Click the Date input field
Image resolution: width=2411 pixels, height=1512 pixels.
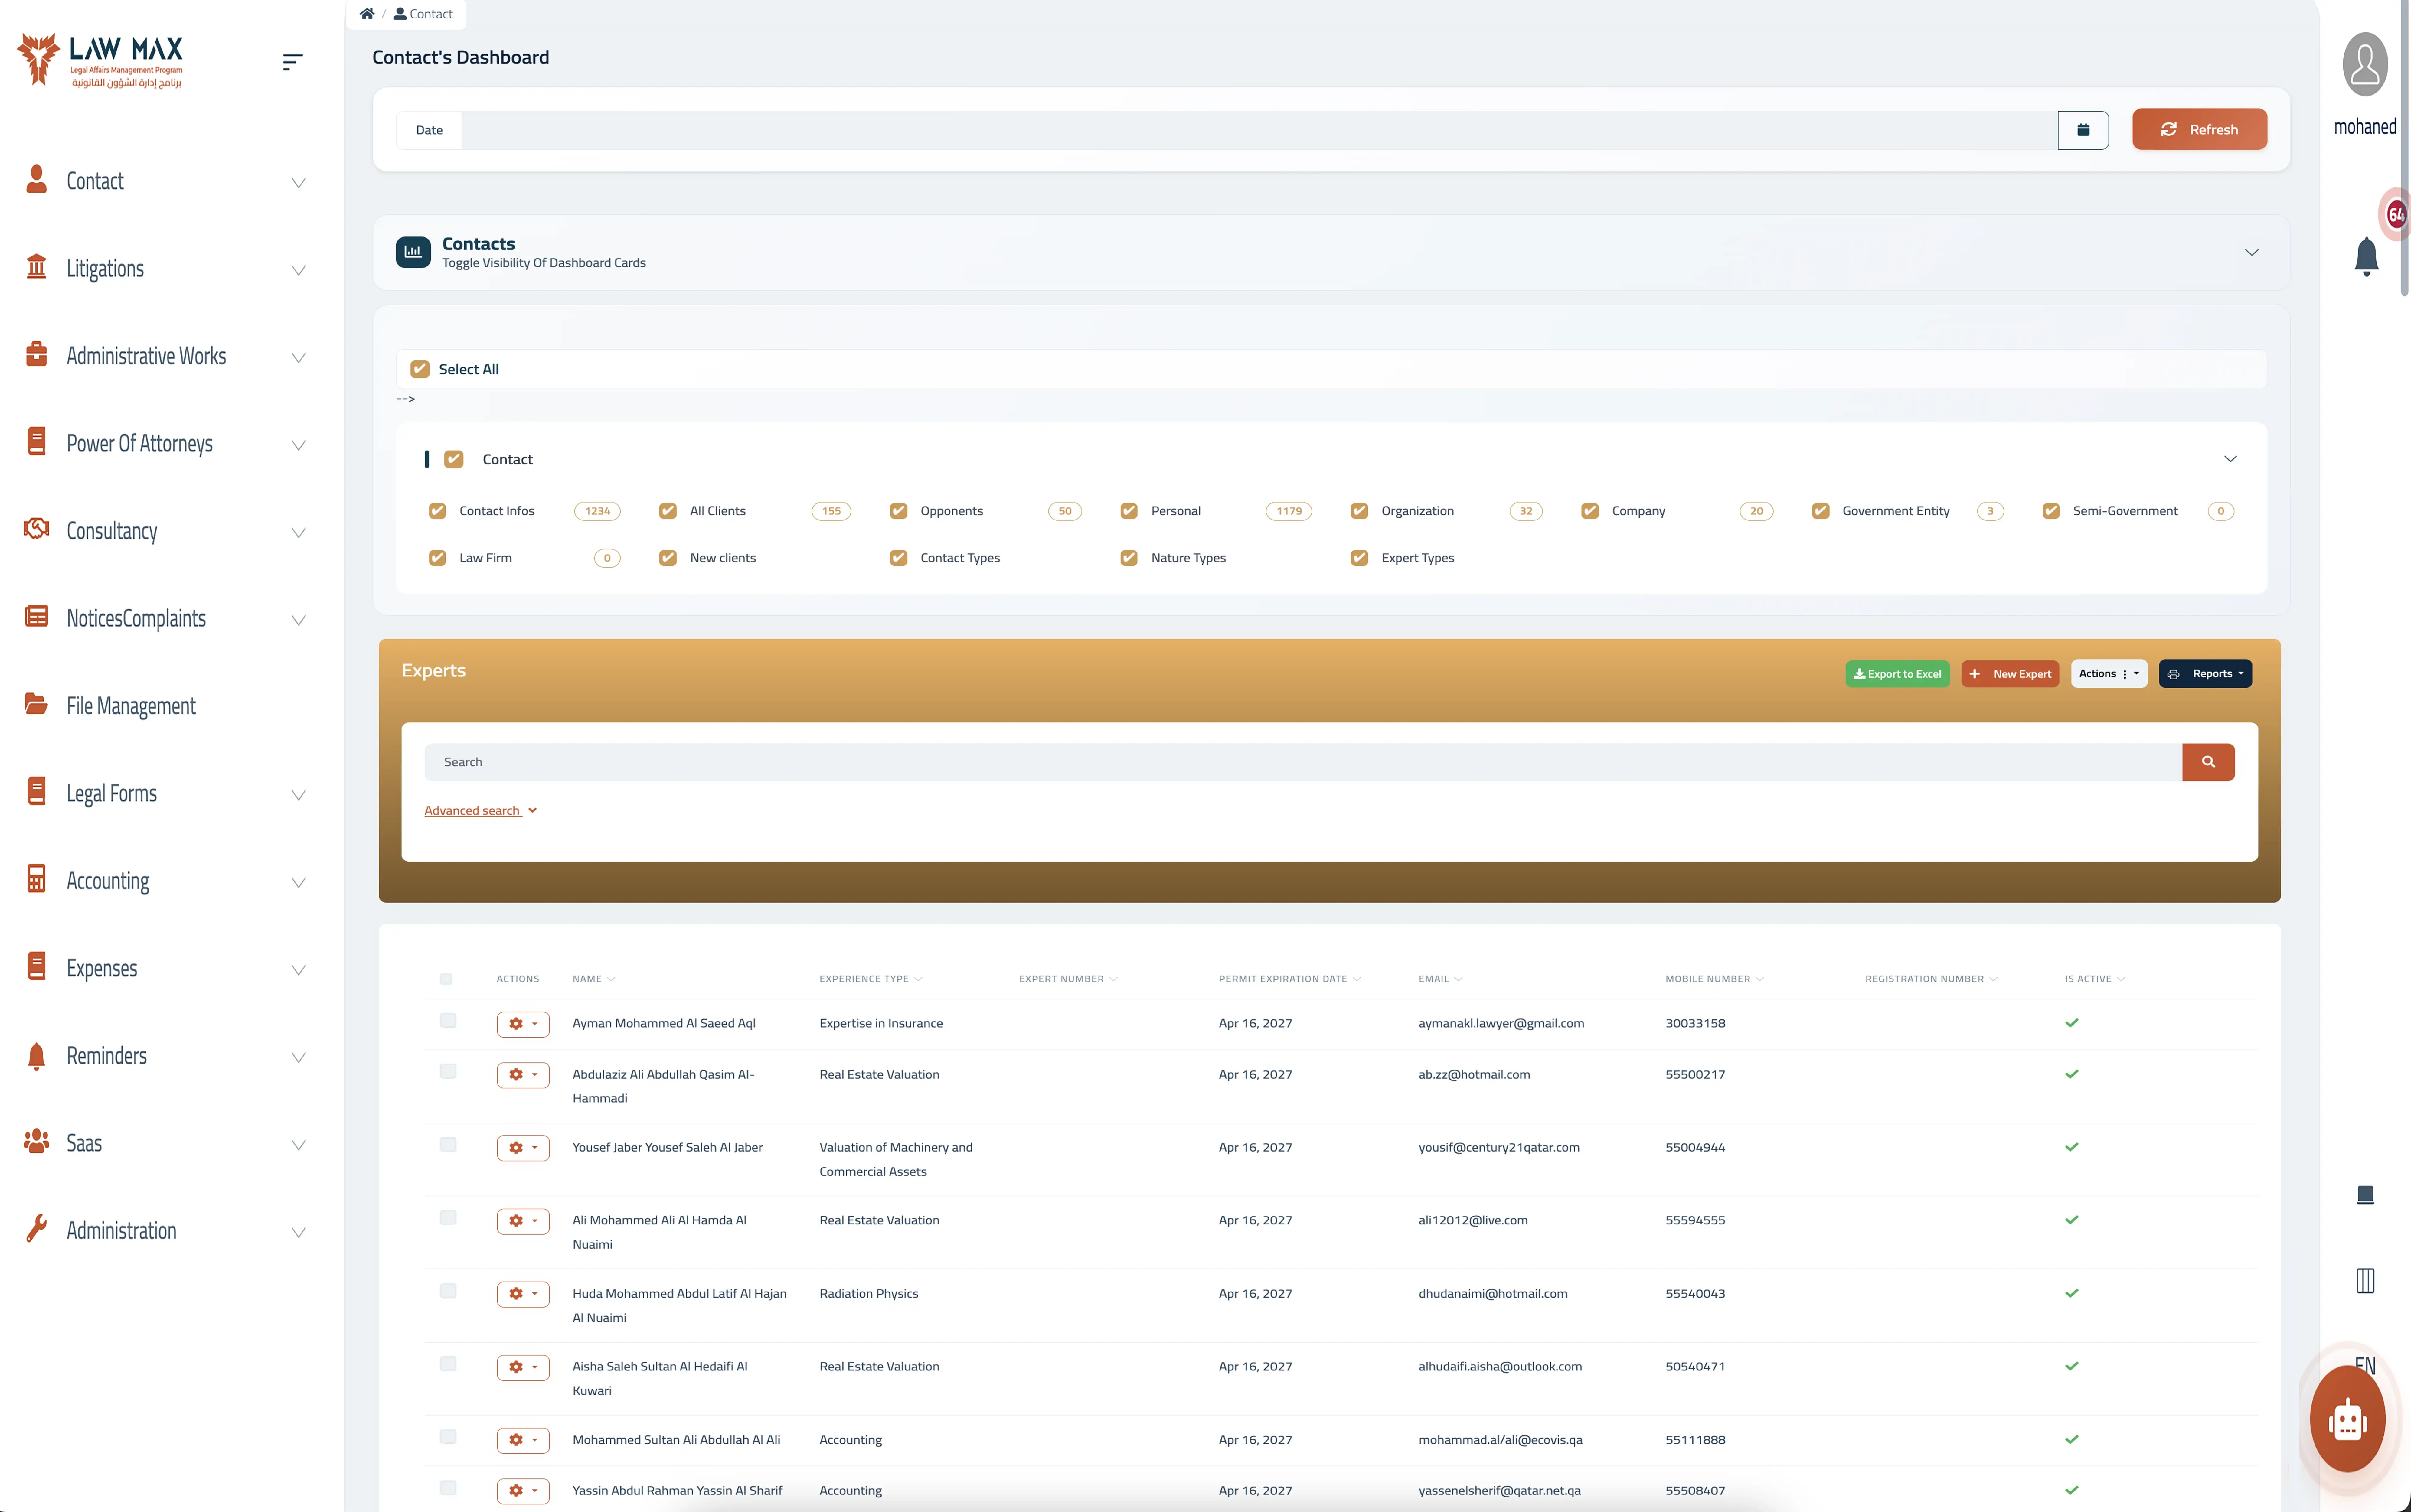1259,130
